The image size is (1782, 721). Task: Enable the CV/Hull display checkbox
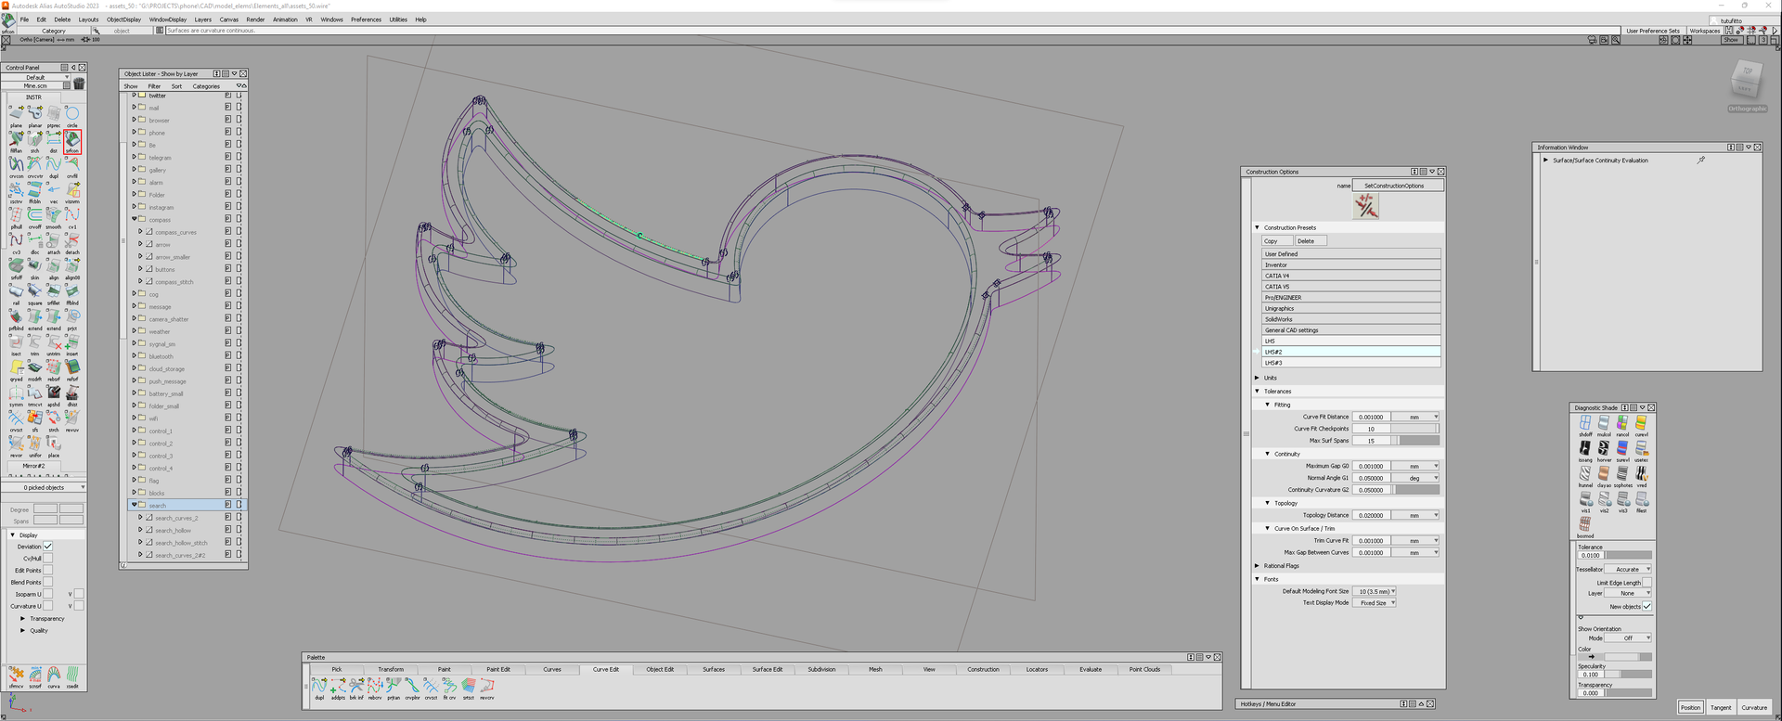(47, 559)
